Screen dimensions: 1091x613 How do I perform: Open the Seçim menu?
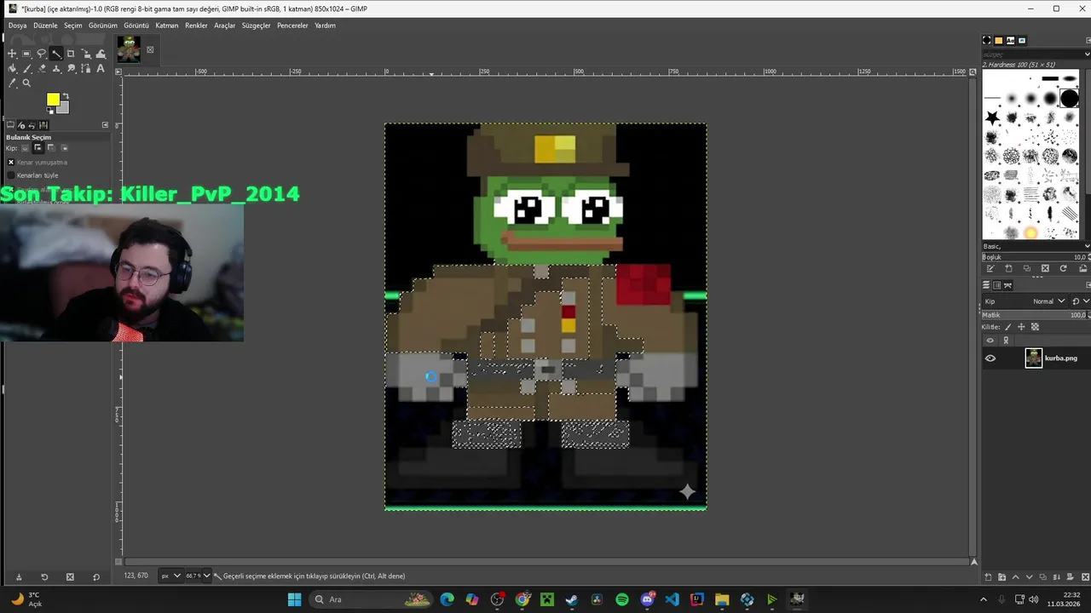pyautogui.click(x=72, y=26)
